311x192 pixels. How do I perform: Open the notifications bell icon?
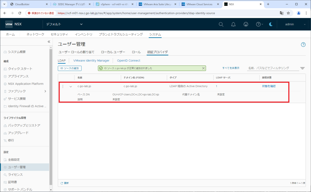233,24
